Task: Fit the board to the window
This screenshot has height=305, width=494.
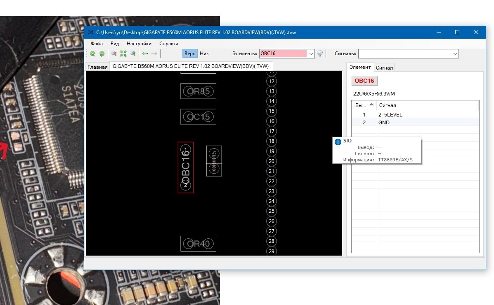Action: pyautogui.click(x=123, y=54)
